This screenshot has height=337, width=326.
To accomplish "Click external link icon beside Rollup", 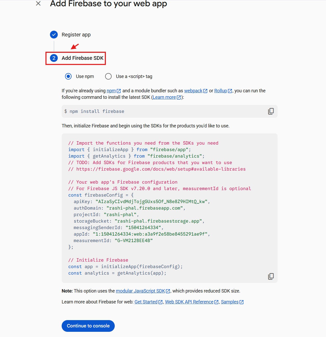I will click(x=230, y=91).
